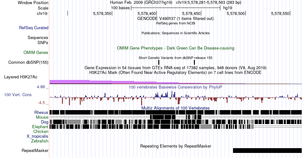
Task: Click the Scale label
Action: (x=43, y=8)
